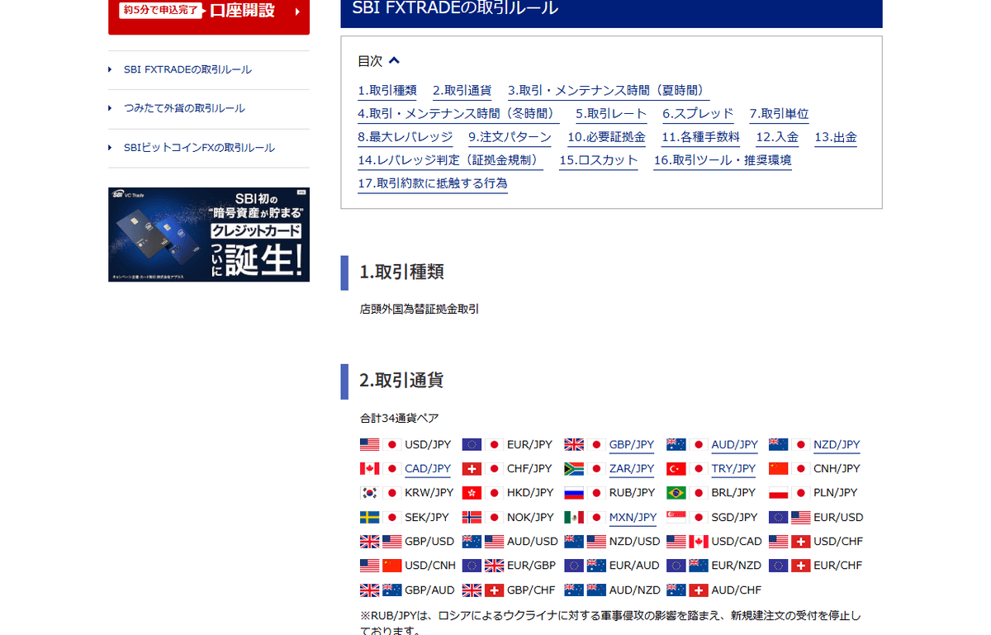The height and width of the screenshot is (635, 991).
Task: Click the UK flag beside GBP/USD
Action: [x=370, y=542]
